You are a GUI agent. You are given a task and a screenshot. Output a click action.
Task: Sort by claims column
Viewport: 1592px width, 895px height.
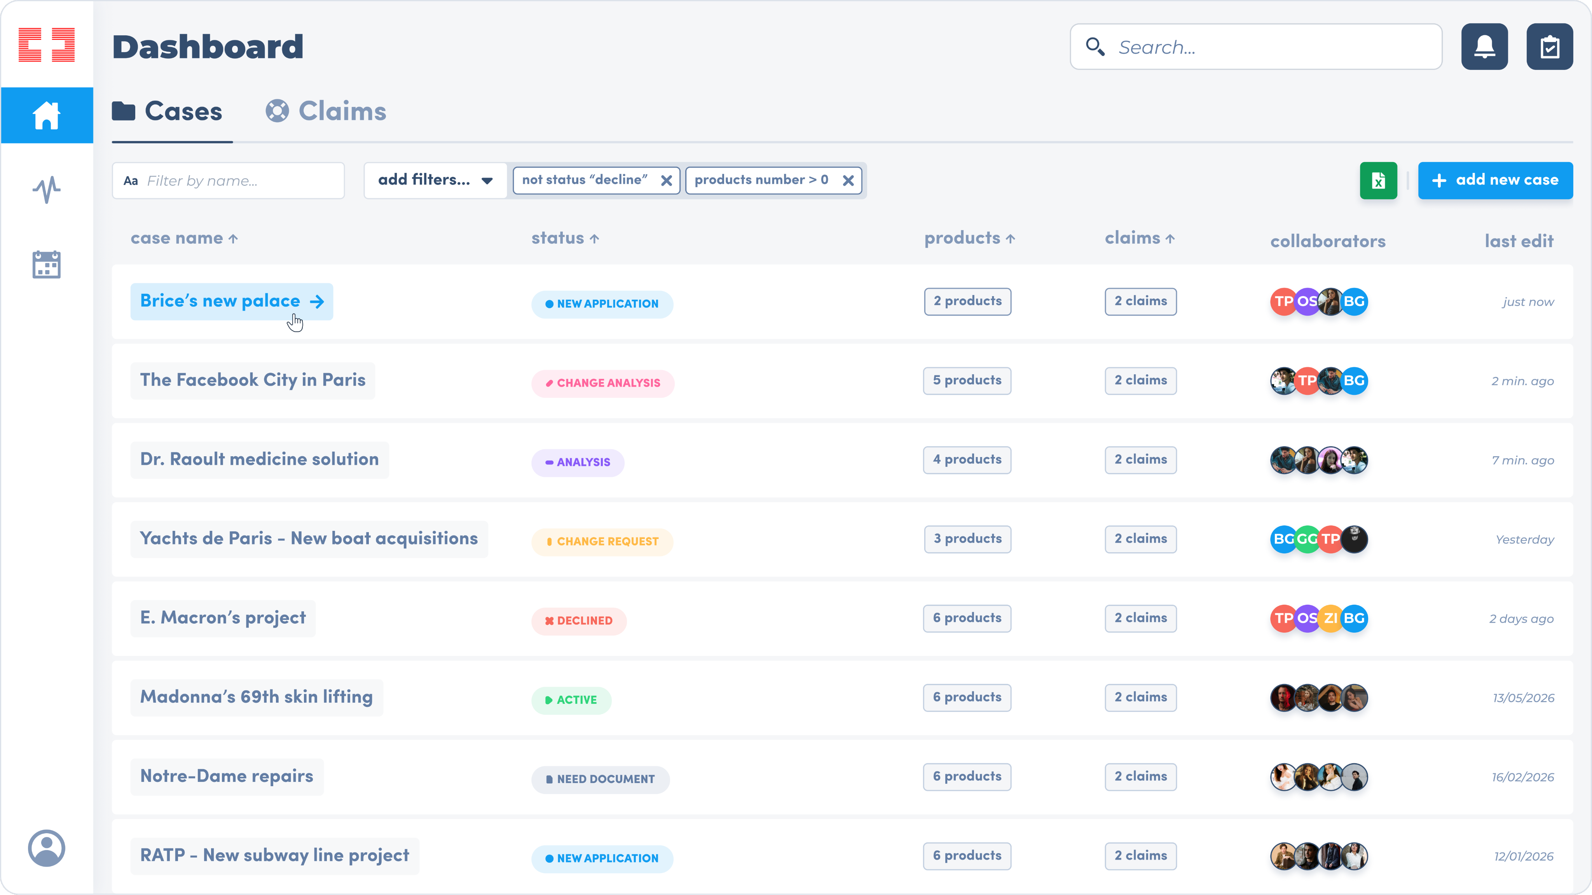[x=1140, y=238]
